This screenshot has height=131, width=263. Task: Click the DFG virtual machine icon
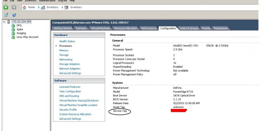13,26
